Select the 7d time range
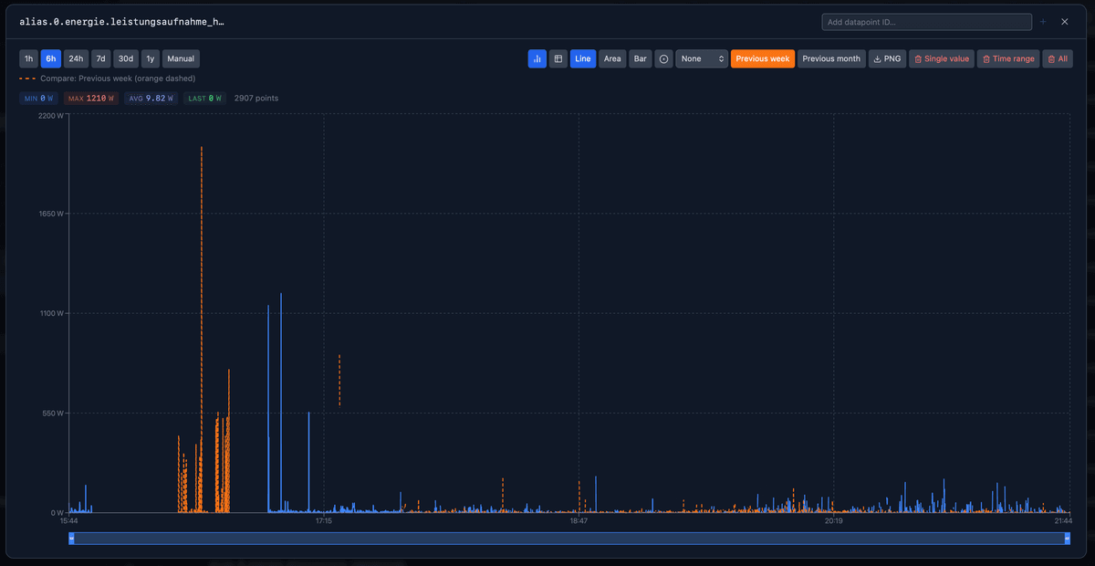The image size is (1095, 566). coord(101,58)
